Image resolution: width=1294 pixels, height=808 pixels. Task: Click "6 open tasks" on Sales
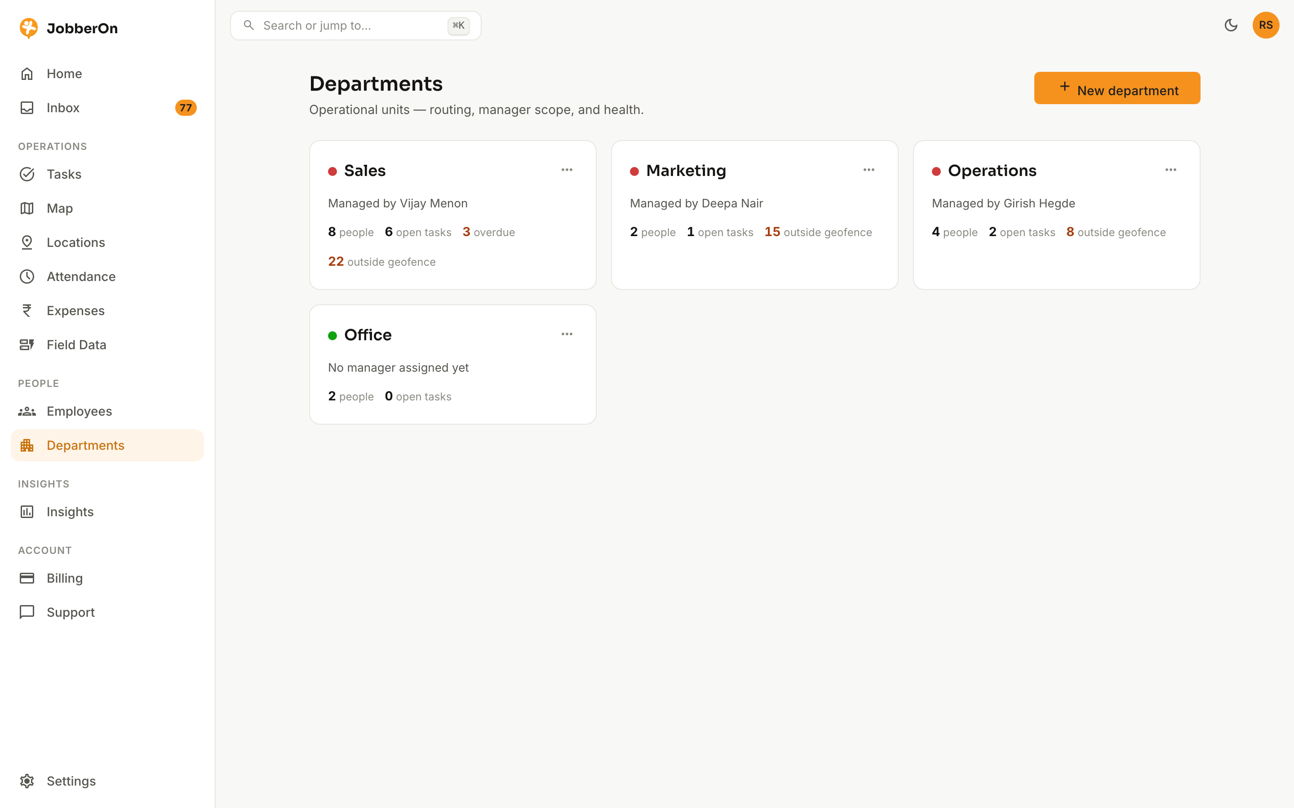pos(418,232)
